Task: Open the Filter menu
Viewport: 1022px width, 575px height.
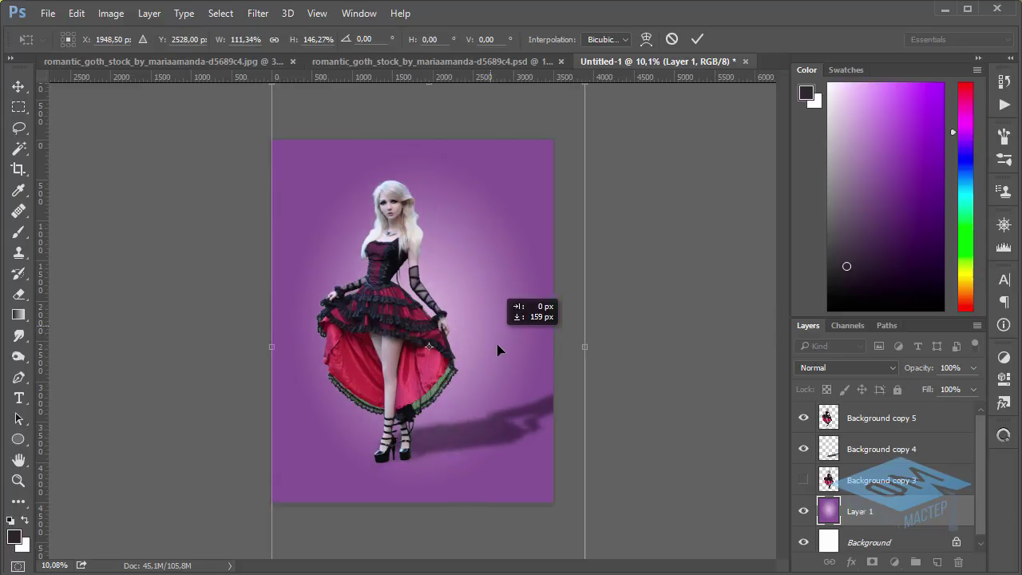Action: tap(258, 14)
